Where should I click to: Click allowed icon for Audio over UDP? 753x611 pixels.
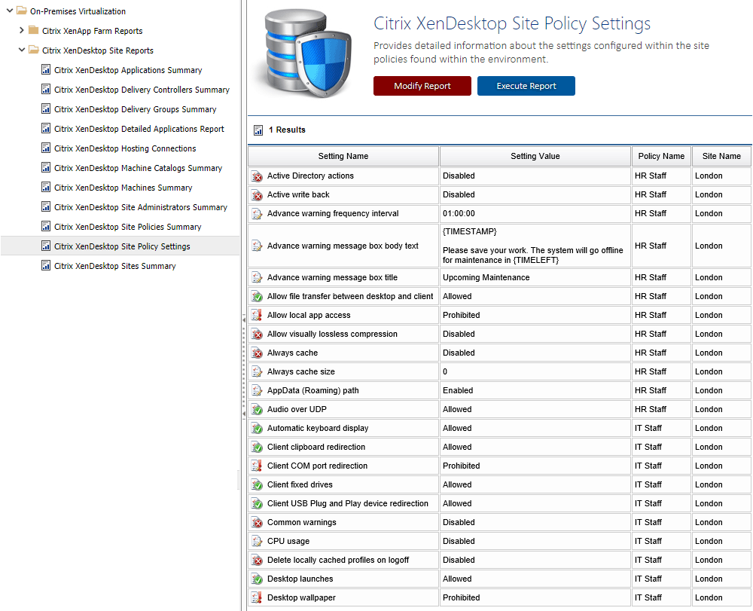click(x=257, y=409)
